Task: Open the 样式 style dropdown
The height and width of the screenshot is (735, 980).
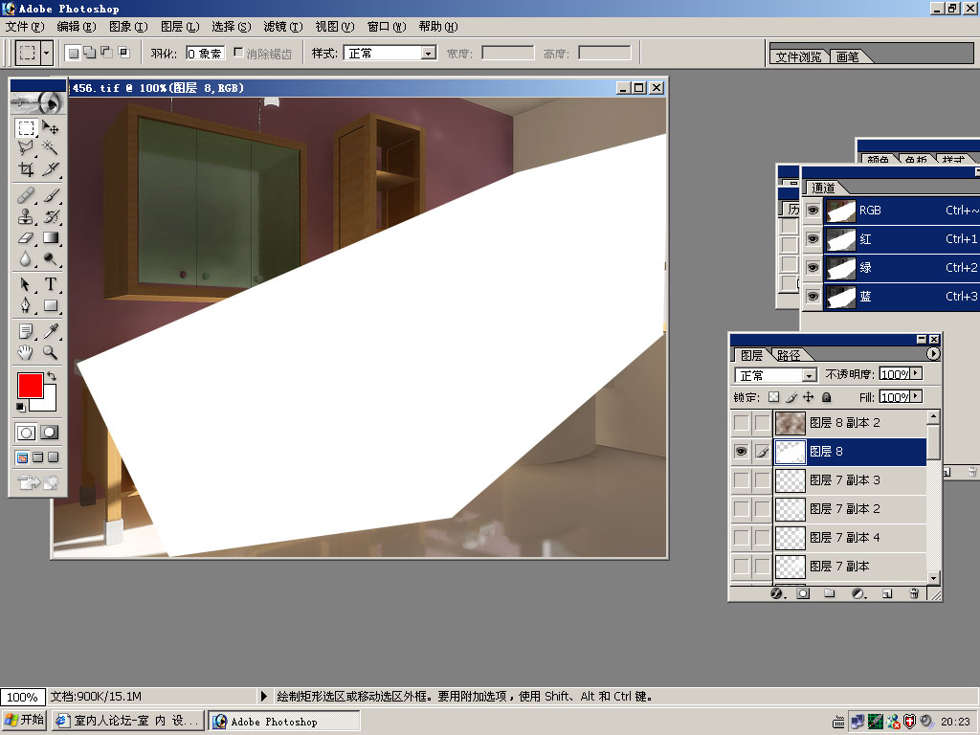Action: click(428, 54)
